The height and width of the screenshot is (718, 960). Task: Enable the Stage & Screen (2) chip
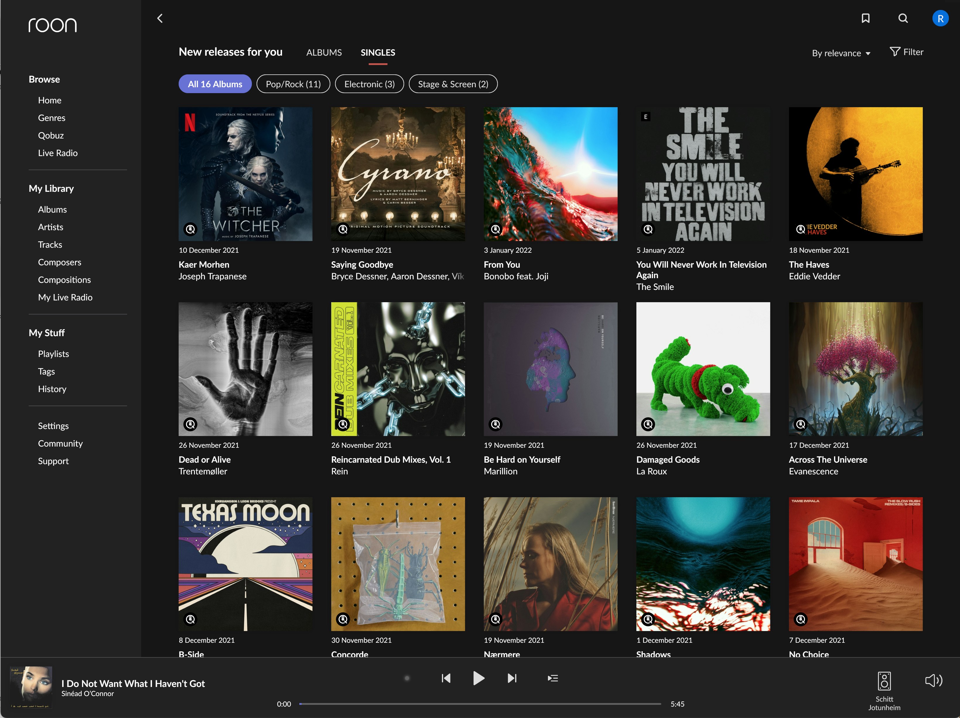coord(453,84)
